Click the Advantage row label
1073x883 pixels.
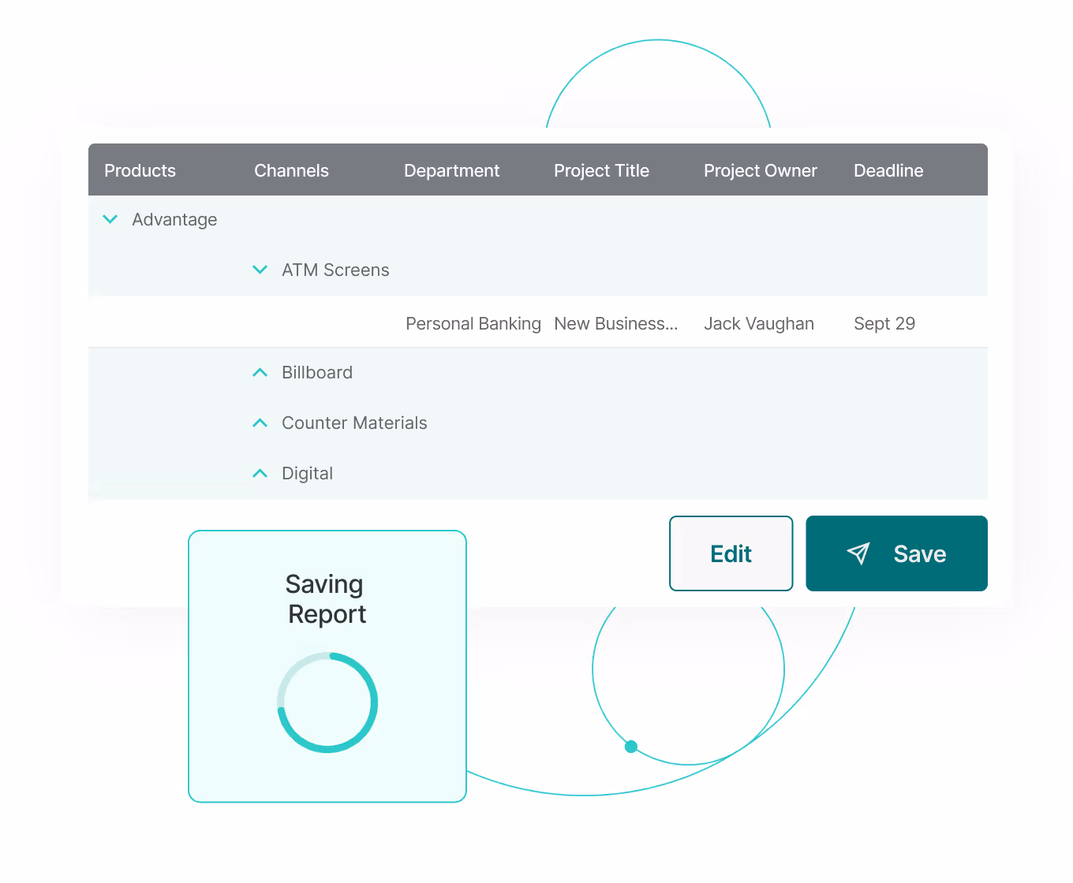(x=174, y=219)
